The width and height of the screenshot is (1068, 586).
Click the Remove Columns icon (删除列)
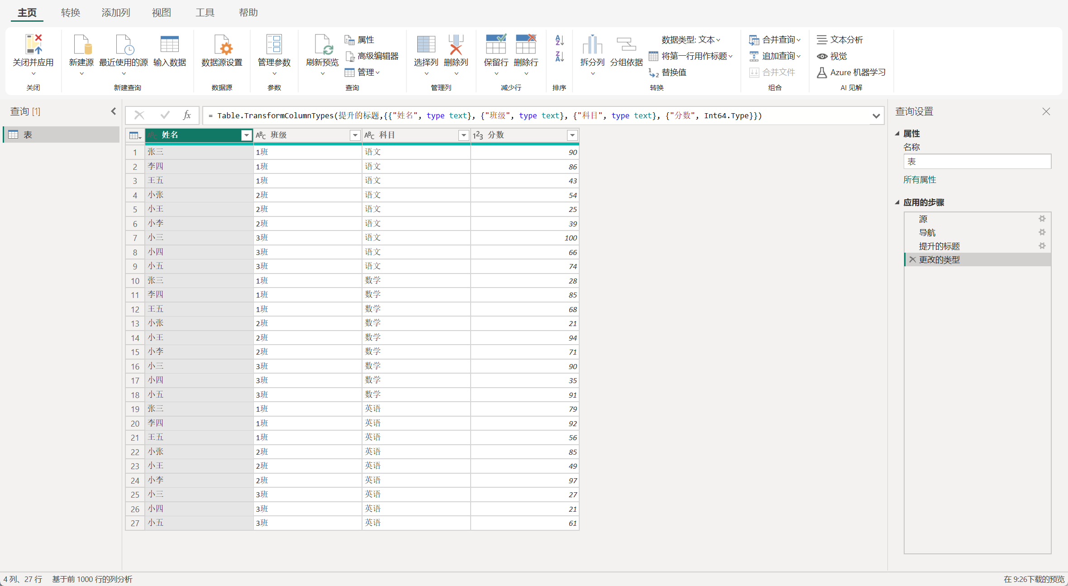456,45
